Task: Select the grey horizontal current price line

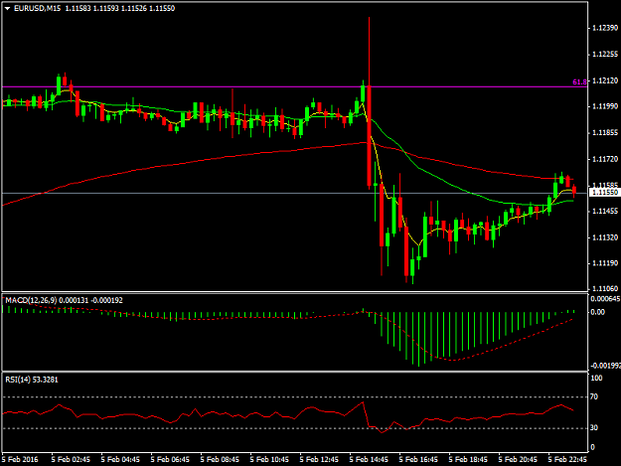Action: pyautogui.click(x=295, y=193)
